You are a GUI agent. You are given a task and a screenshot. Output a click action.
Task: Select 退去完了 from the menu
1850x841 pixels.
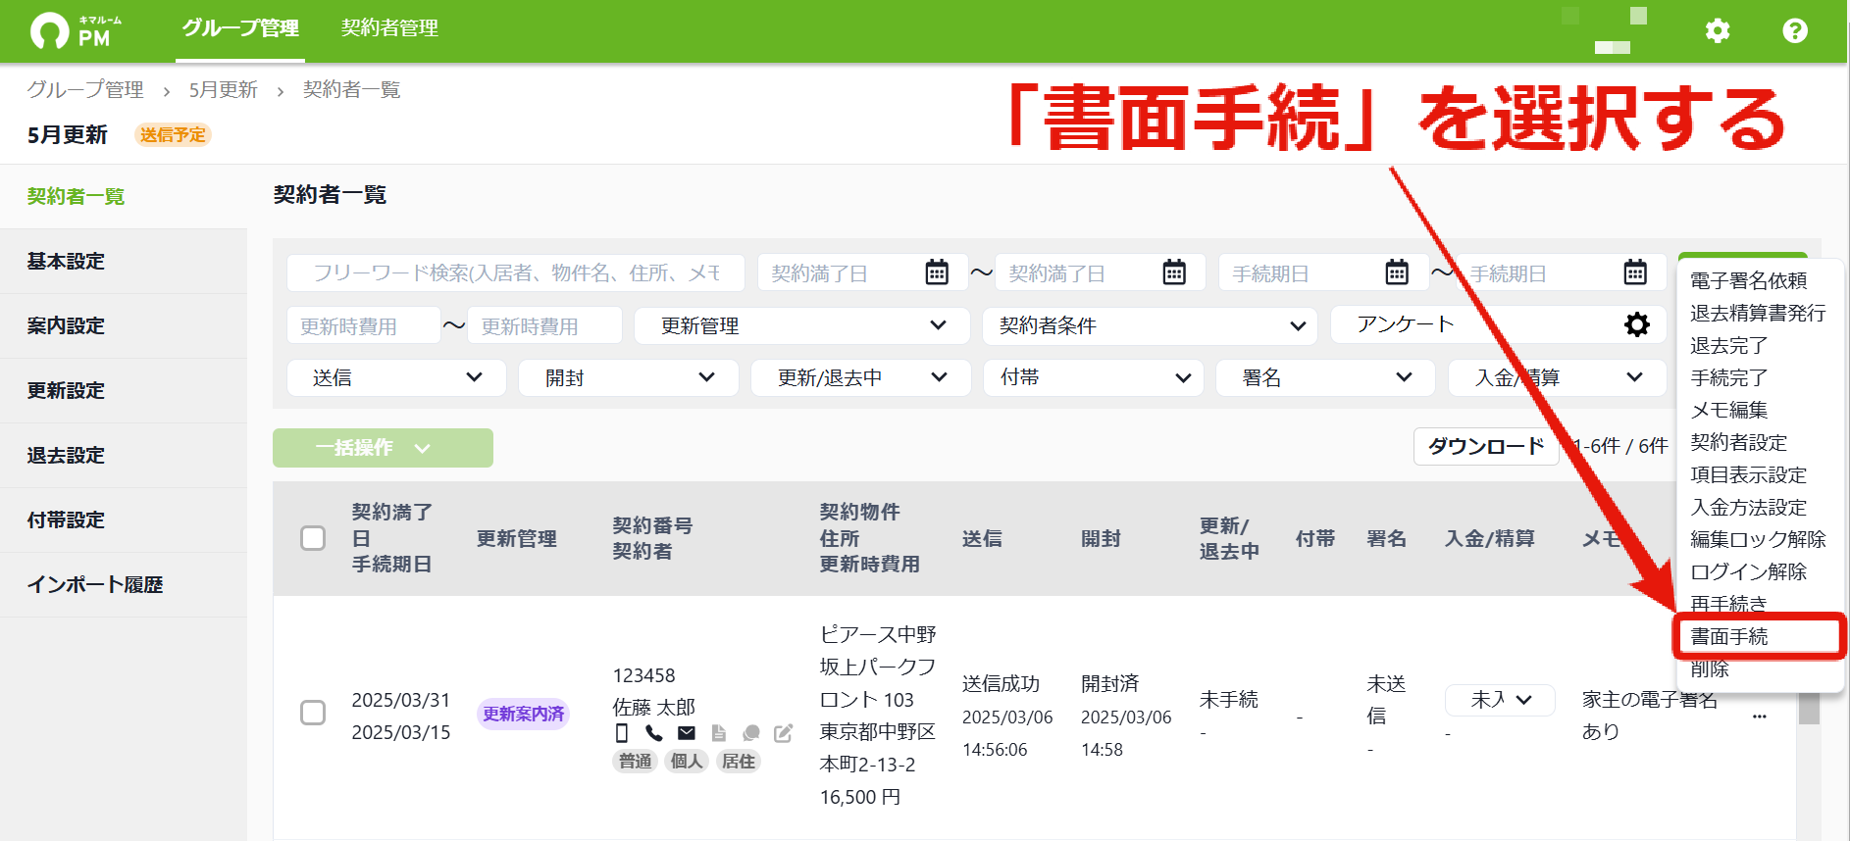1728,346
